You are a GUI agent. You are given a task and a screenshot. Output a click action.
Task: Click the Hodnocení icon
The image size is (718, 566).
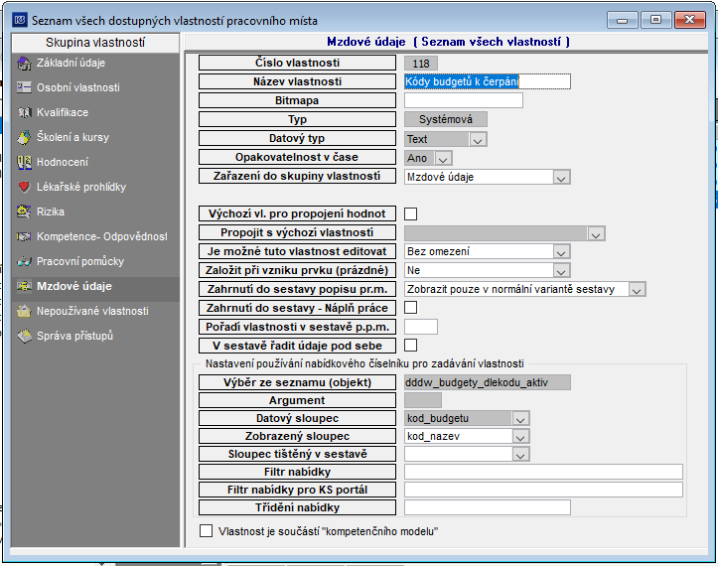tap(24, 162)
